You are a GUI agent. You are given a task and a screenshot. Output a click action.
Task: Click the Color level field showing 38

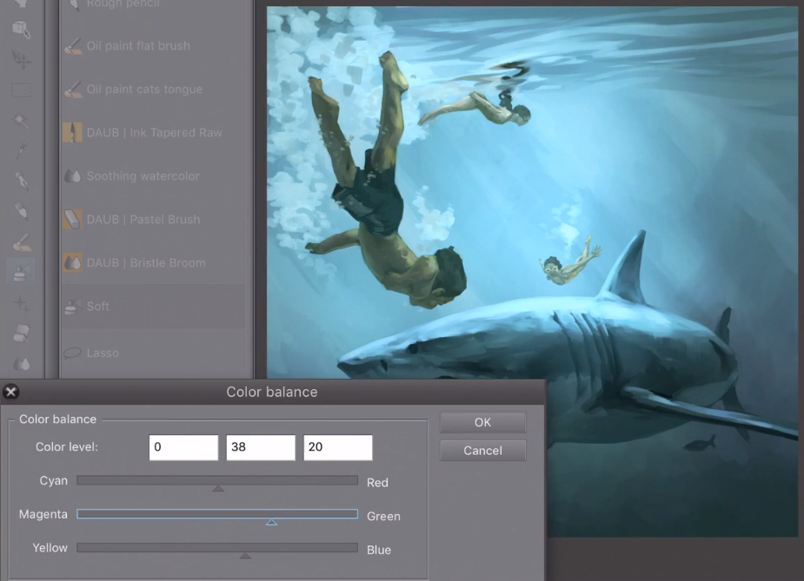pyautogui.click(x=261, y=447)
